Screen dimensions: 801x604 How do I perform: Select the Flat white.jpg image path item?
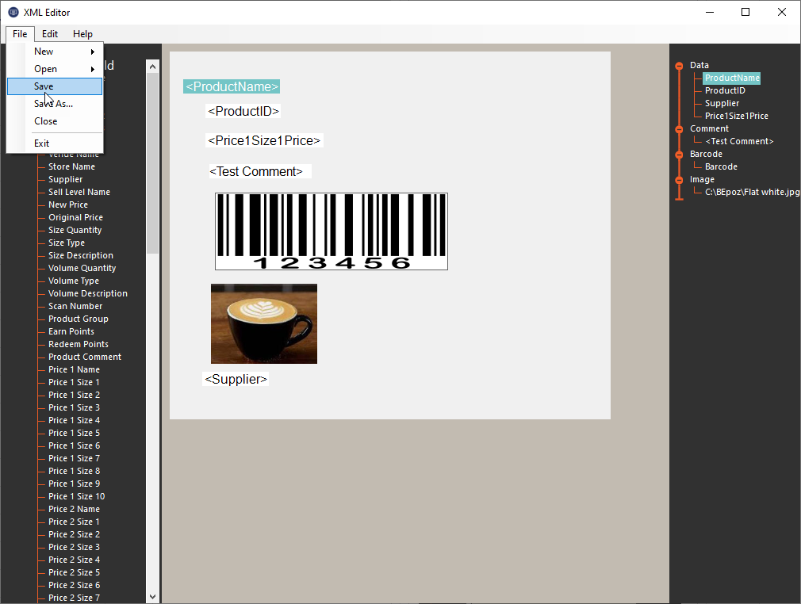(x=752, y=192)
